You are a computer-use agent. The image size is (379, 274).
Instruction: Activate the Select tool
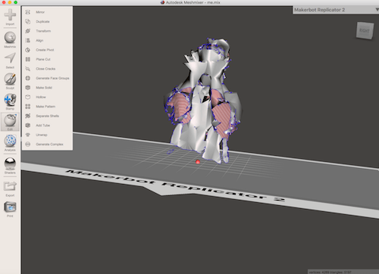[x=10, y=61]
